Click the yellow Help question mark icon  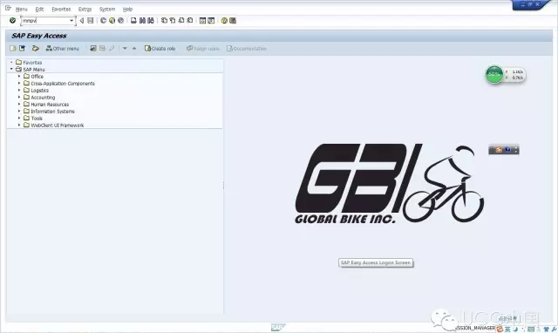[224, 20]
